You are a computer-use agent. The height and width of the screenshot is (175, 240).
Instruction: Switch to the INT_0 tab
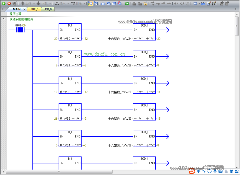48,9
